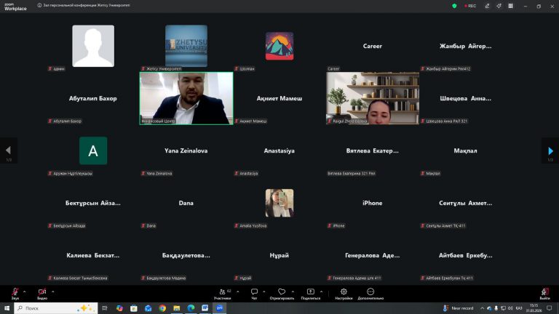The width and height of the screenshot is (559, 314).
Task: Expand video options arrow beside Видео
Action: pyautogui.click(x=52, y=291)
